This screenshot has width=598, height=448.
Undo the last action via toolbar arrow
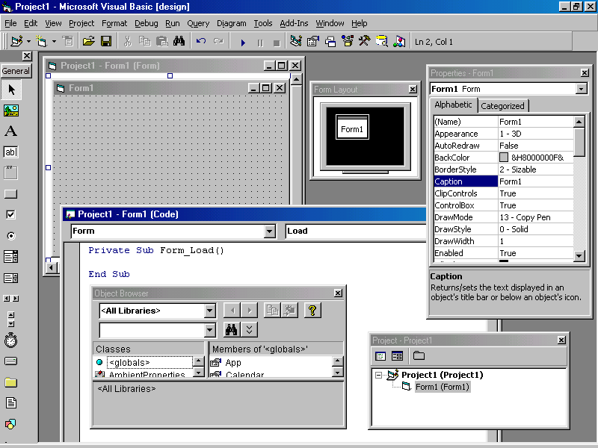[201, 41]
